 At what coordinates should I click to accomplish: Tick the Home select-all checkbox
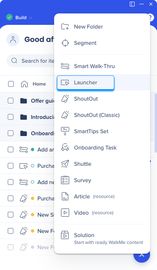click(11, 84)
